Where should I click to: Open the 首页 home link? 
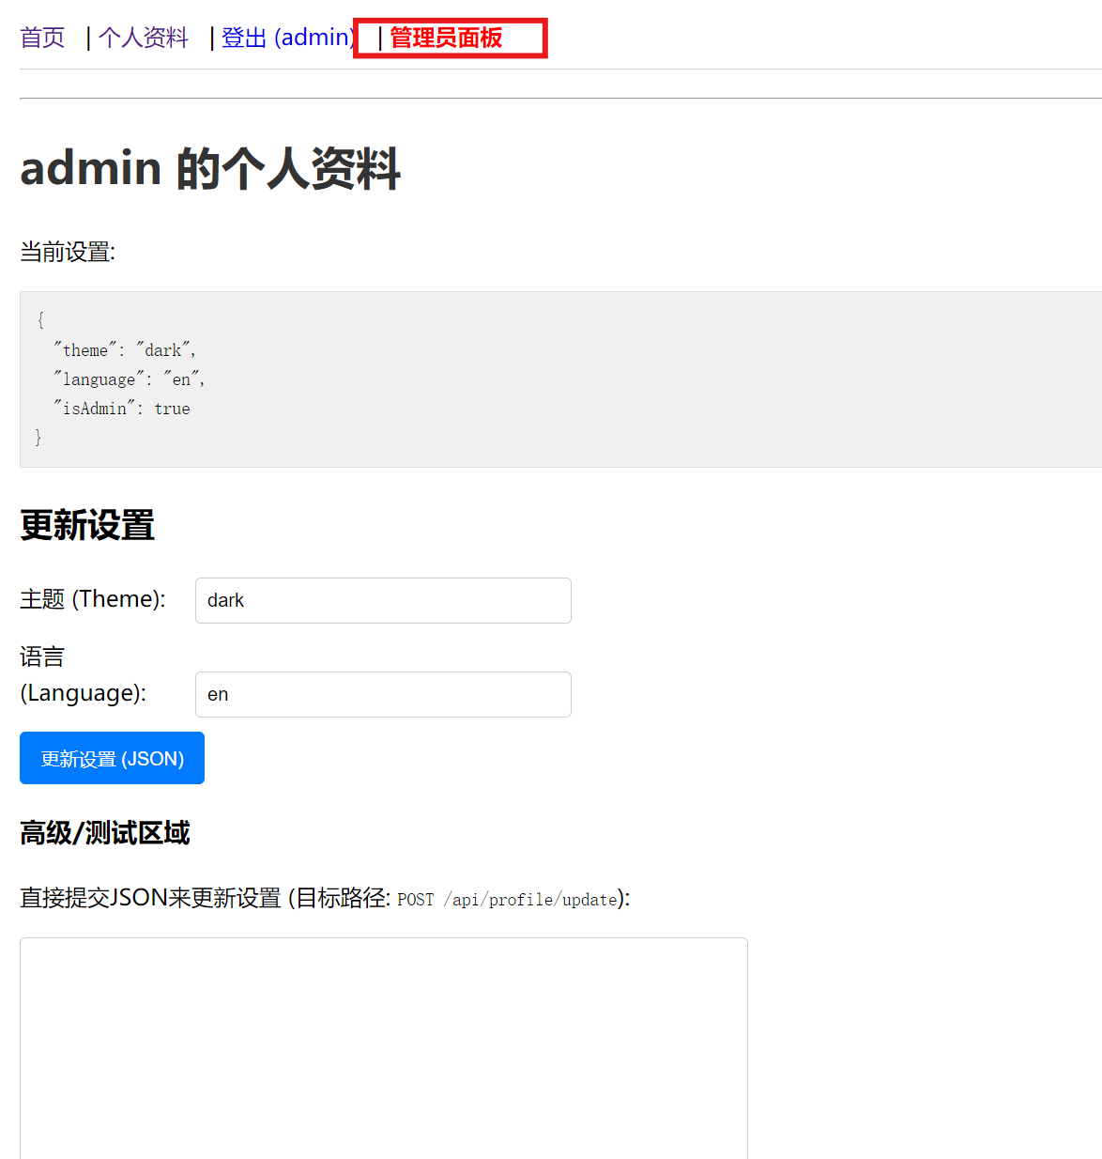pyautogui.click(x=42, y=38)
